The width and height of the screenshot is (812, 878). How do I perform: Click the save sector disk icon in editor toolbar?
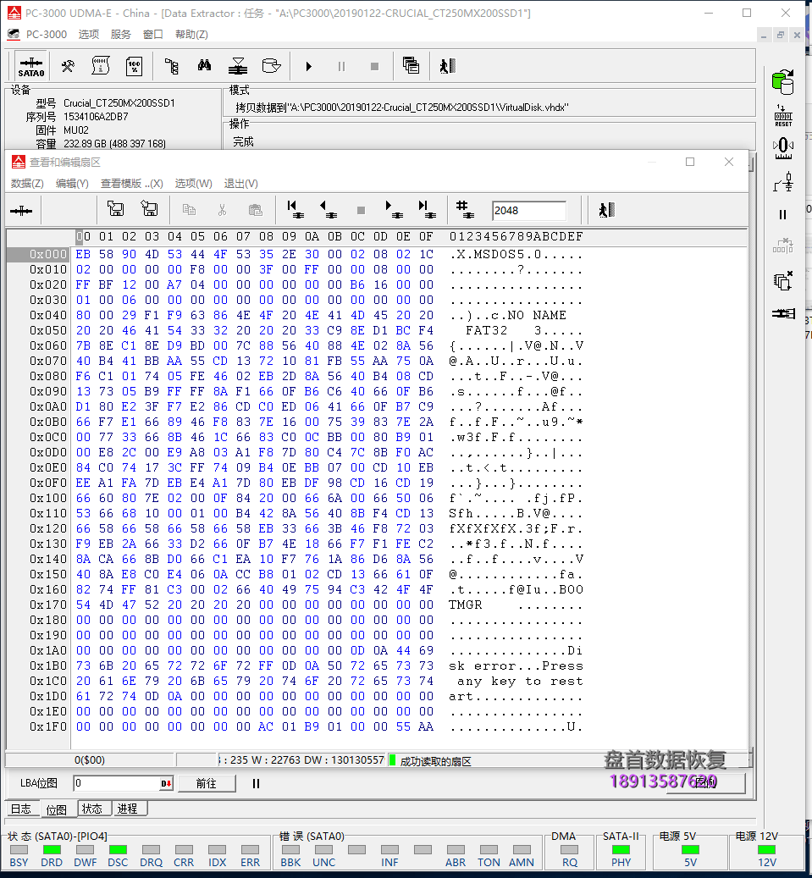[115, 209]
